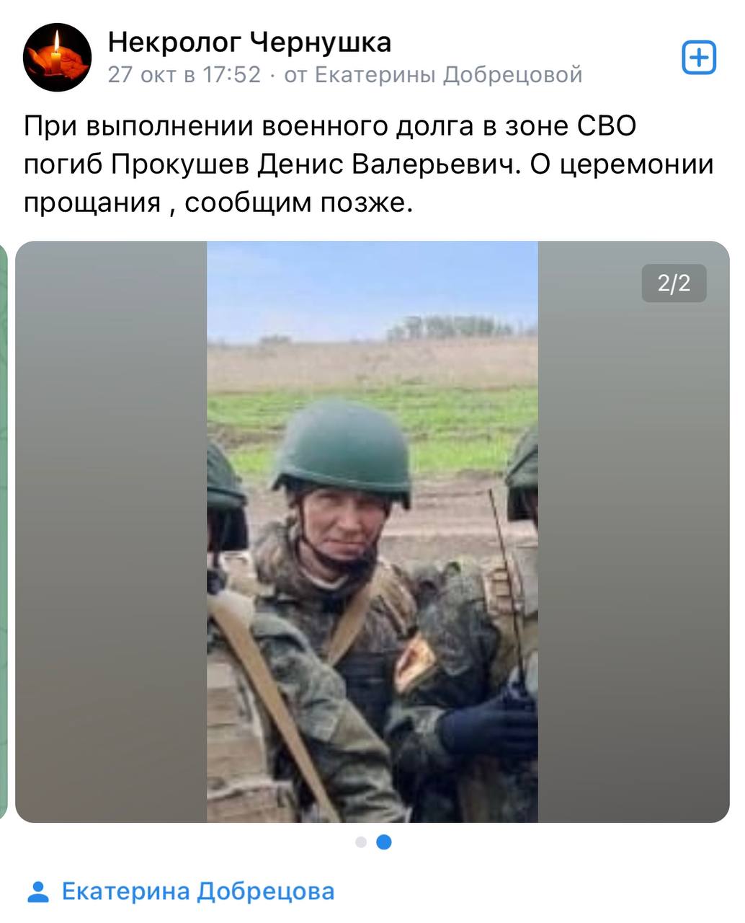
Task: Open the soldier photo in full view
Action: (372, 531)
